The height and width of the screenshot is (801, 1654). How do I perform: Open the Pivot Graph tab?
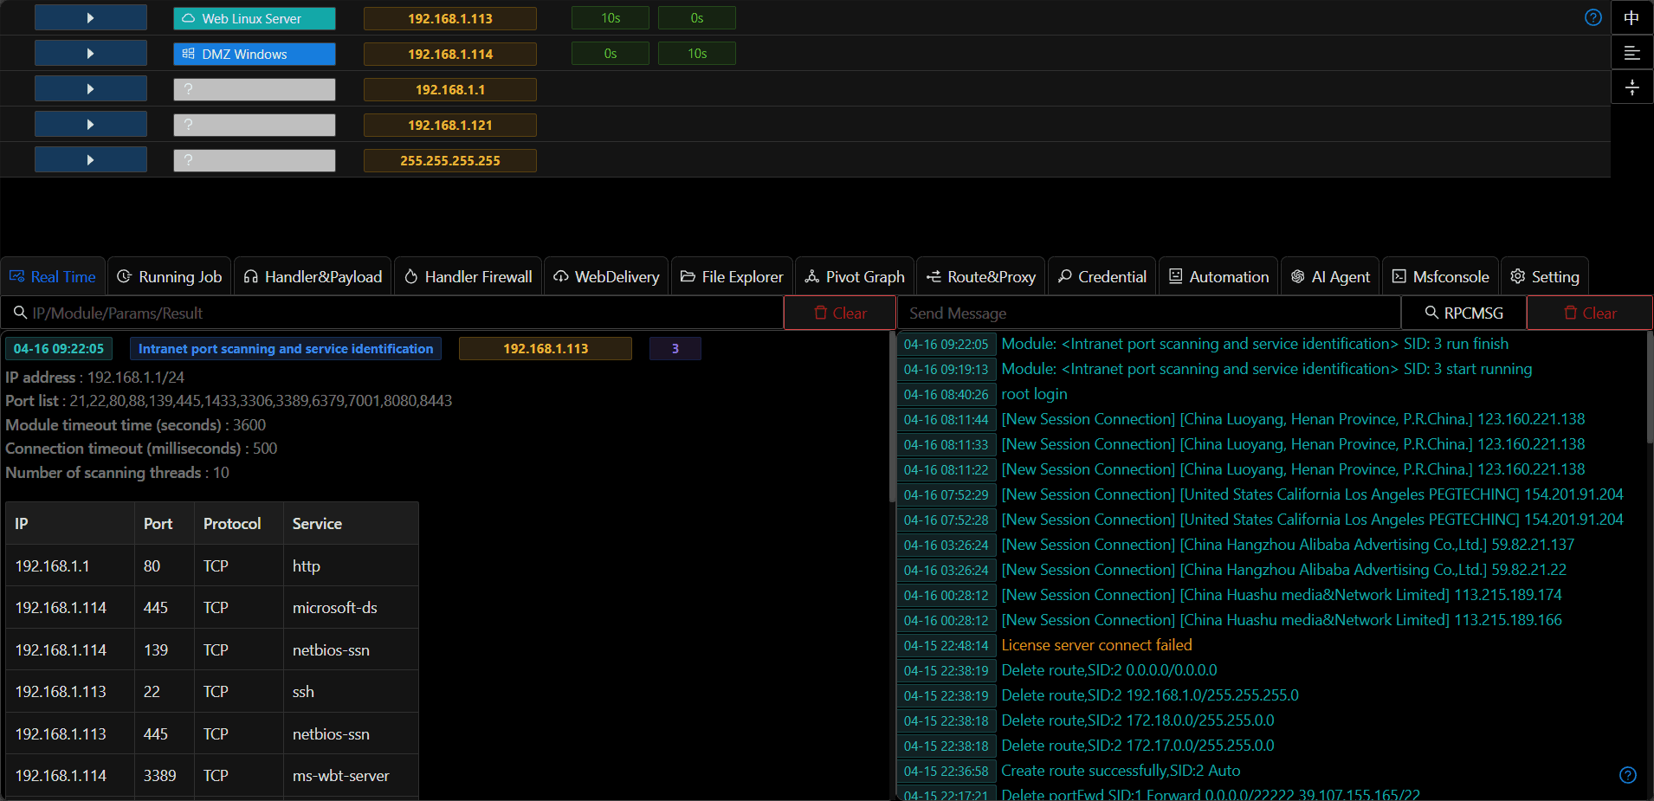[x=854, y=277]
